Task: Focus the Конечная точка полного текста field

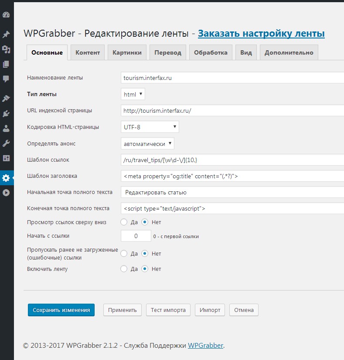Action: coord(232,208)
